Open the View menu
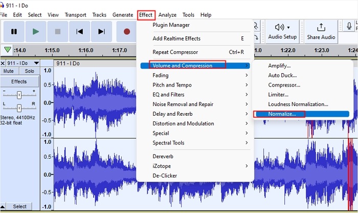Screen dimensions: 358x213 53,15
